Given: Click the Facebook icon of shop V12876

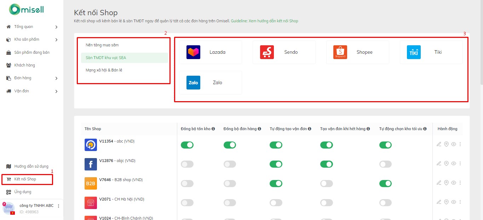Looking at the screenshot, I should [91, 164].
